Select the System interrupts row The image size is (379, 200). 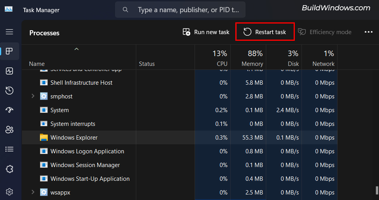[180, 124]
